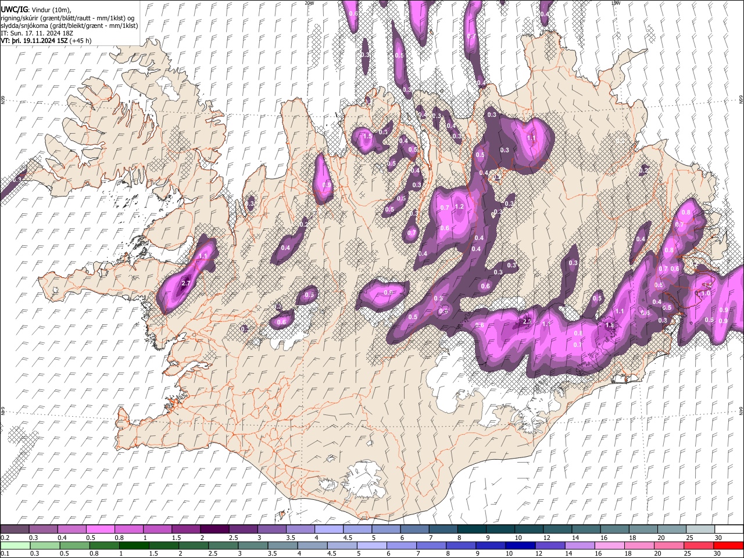Click the 'slydda/snjókoma' legend description line
The height and width of the screenshot is (558, 744).
point(69,26)
